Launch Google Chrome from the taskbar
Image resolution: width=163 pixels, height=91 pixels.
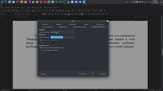point(25,2)
